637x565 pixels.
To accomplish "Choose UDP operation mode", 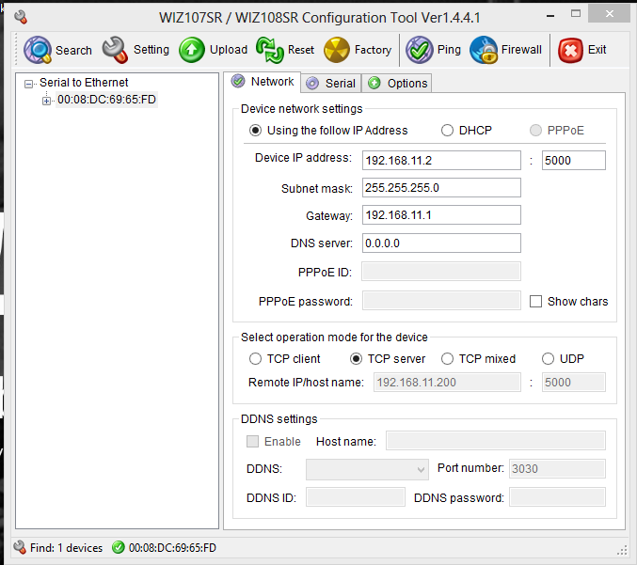I will pyautogui.click(x=548, y=359).
